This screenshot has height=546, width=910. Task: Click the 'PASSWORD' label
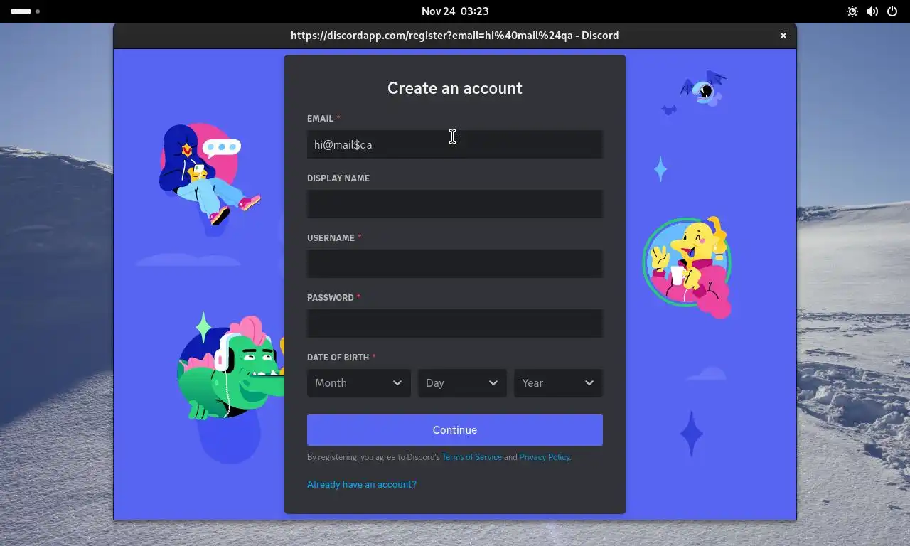331,297
